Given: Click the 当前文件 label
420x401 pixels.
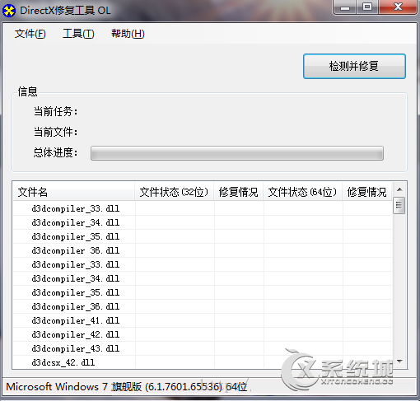Looking at the screenshot, I should tap(56, 132).
